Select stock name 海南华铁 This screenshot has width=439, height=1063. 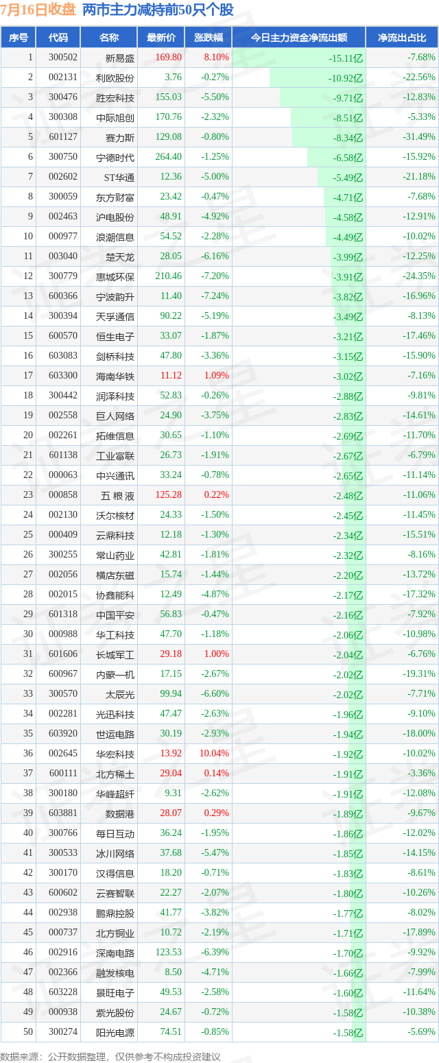[x=115, y=377]
